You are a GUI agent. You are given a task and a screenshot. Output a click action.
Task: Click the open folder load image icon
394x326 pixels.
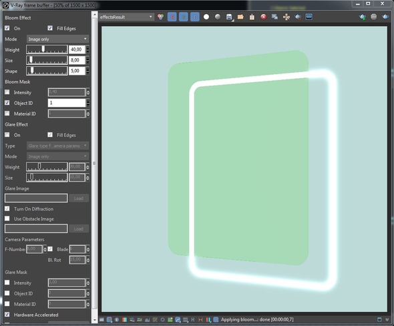pos(240,17)
